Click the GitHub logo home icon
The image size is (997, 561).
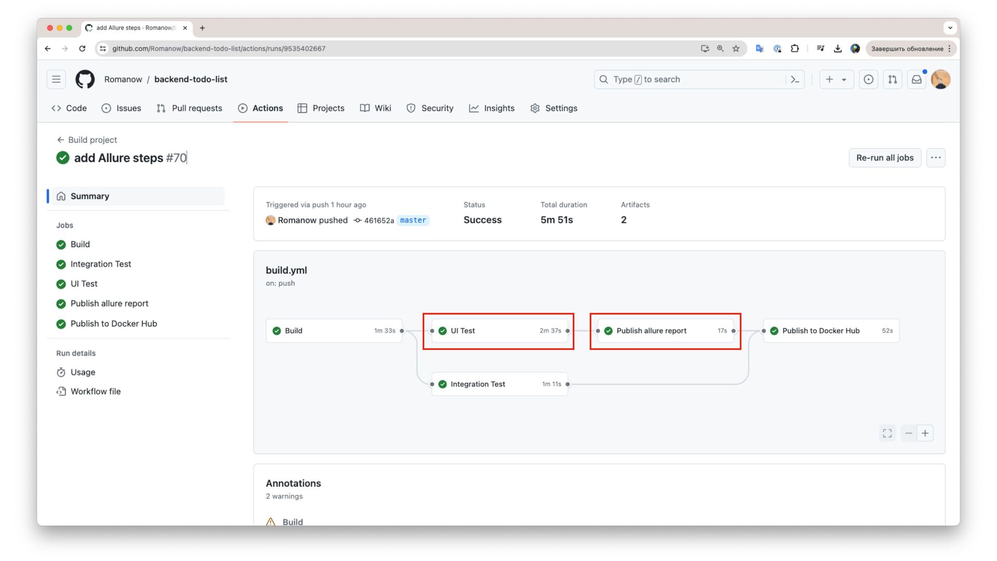click(85, 79)
